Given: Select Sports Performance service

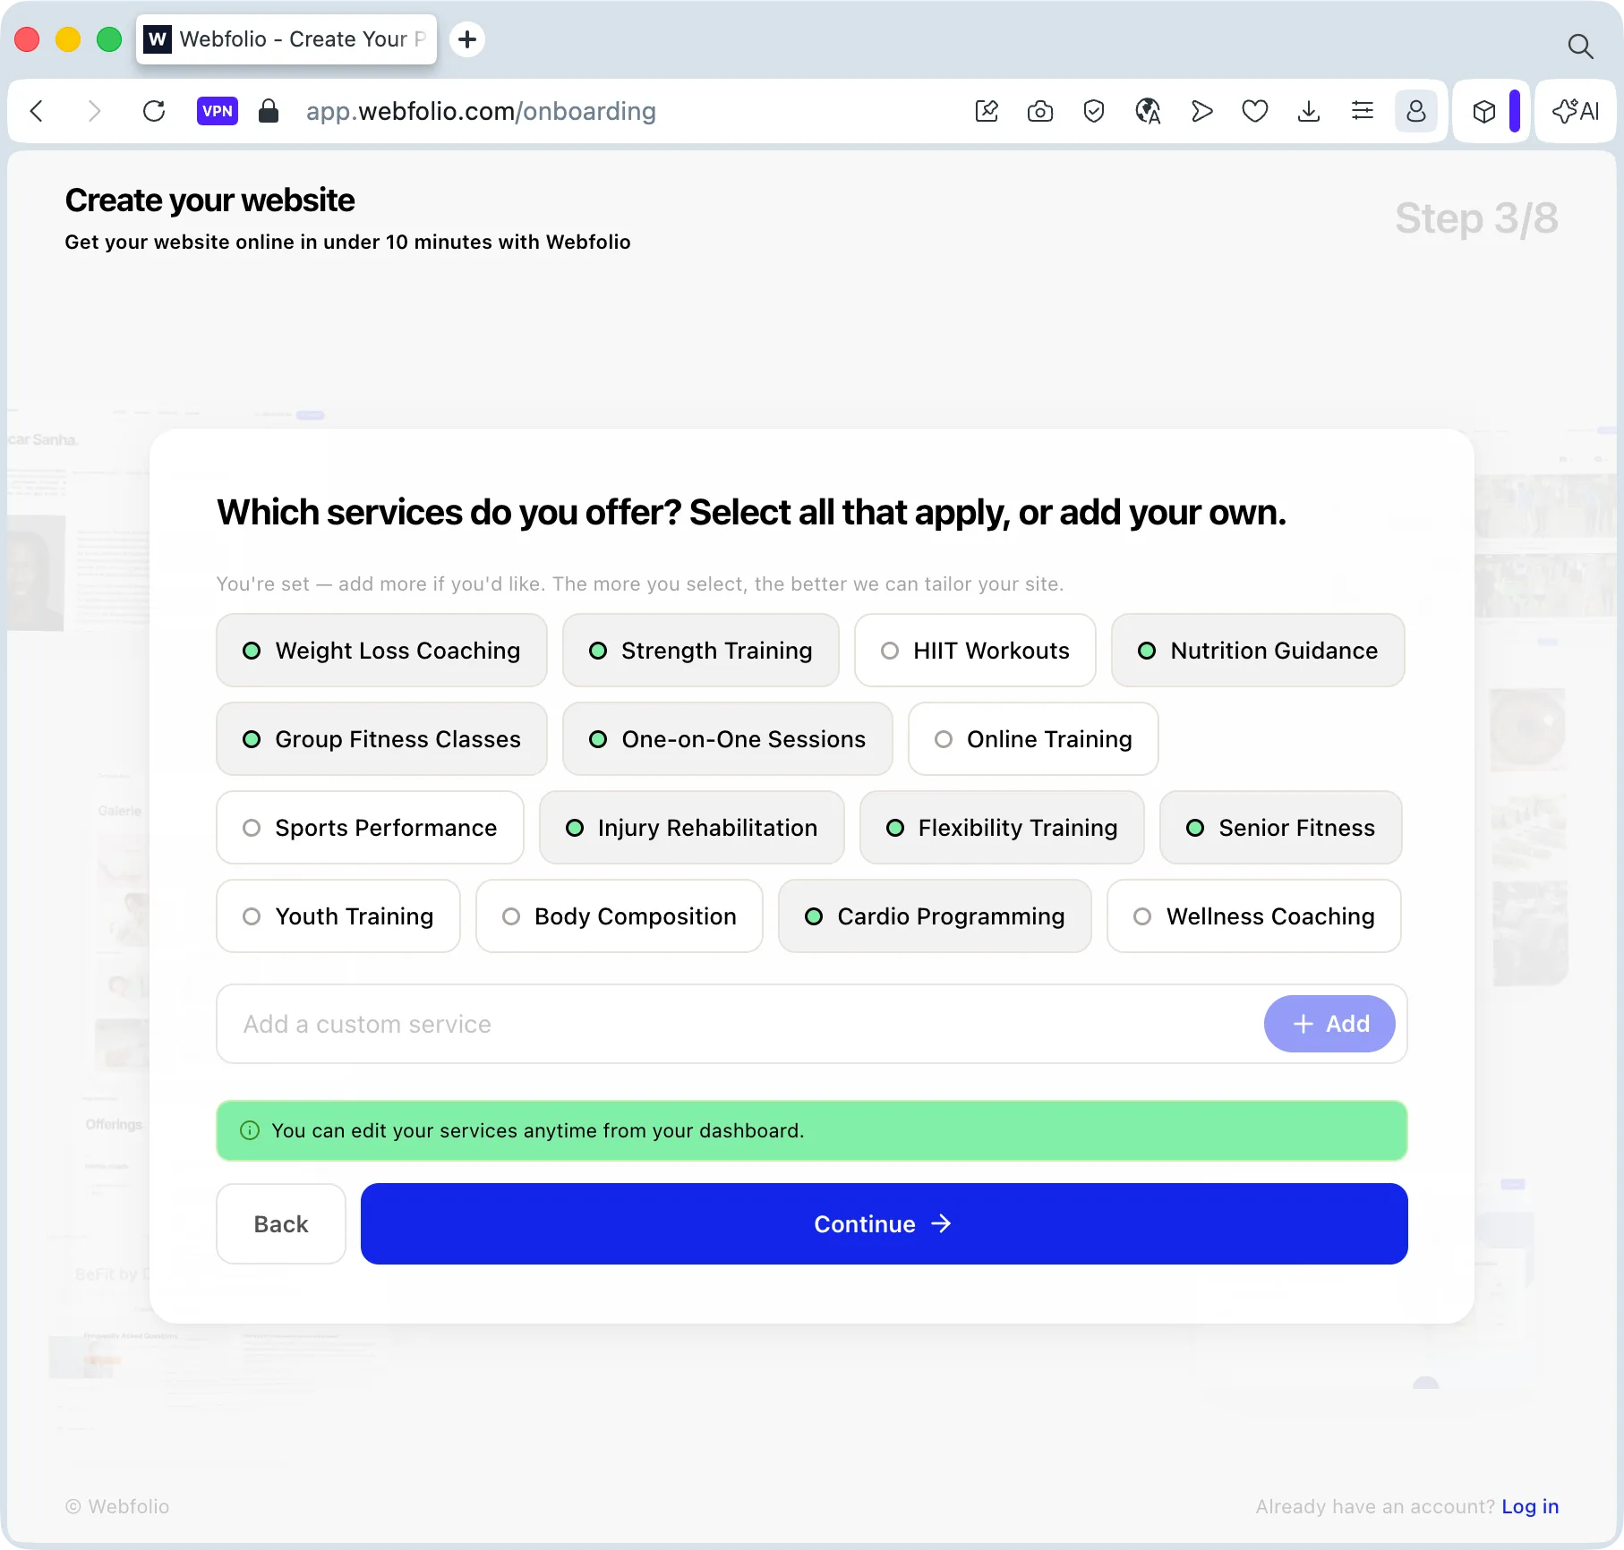Looking at the screenshot, I should [x=370, y=828].
